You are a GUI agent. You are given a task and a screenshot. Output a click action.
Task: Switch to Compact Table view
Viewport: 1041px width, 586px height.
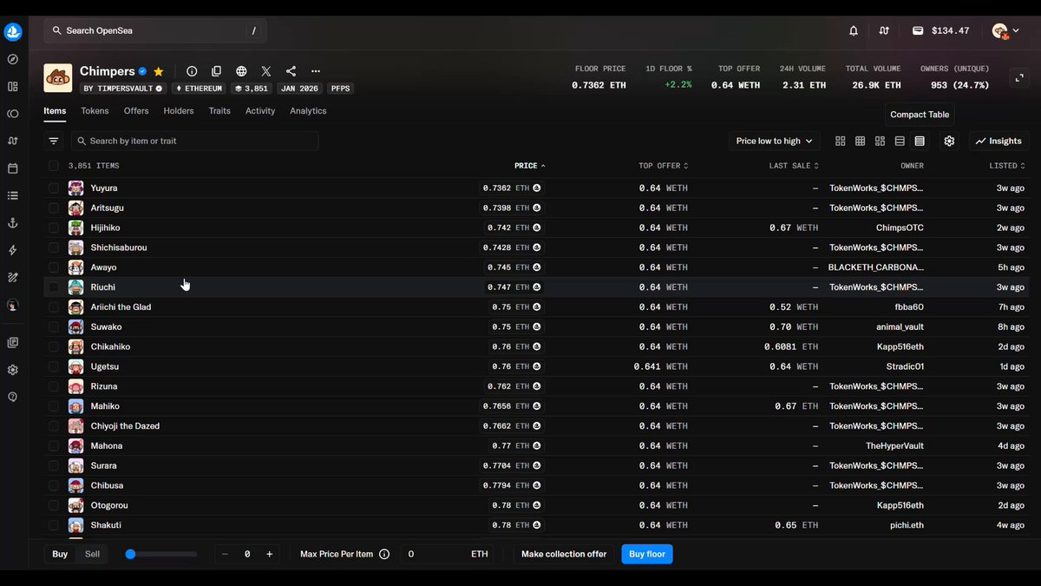[920, 141]
